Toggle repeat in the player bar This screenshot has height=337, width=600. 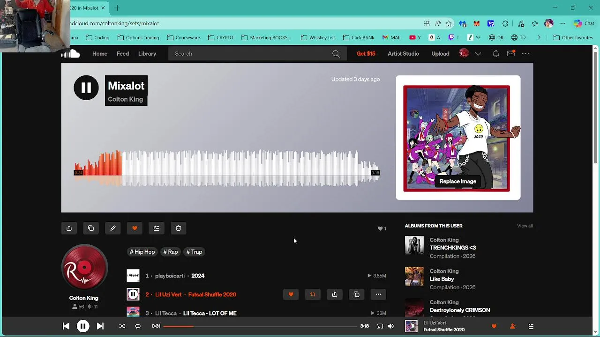coord(138,326)
